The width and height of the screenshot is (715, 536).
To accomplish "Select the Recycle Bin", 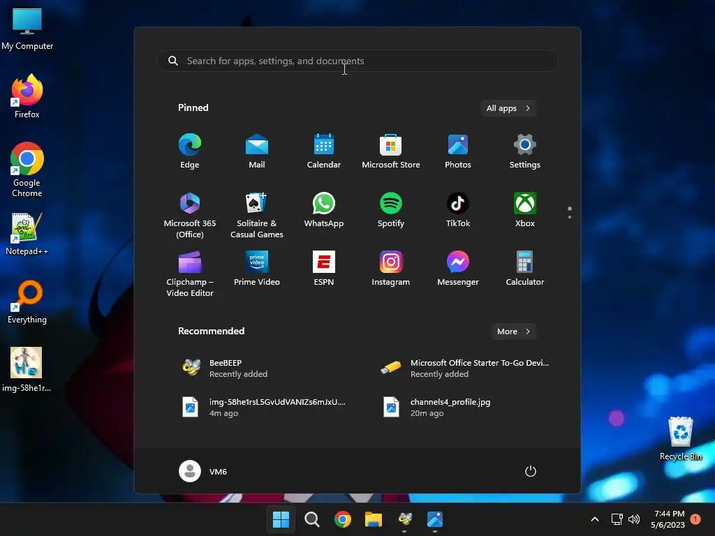I will 681,438.
